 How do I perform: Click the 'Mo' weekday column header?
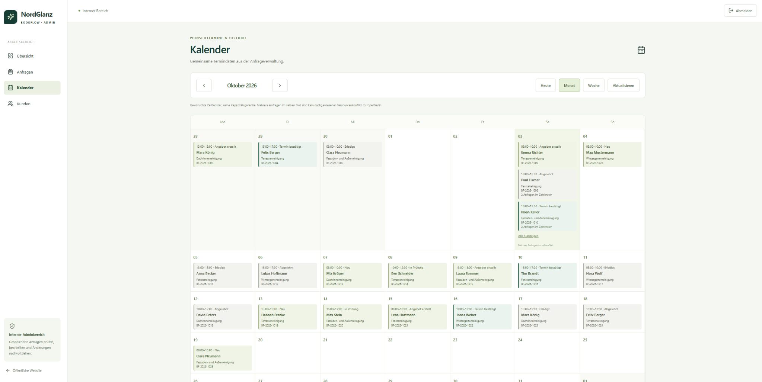click(223, 122)
